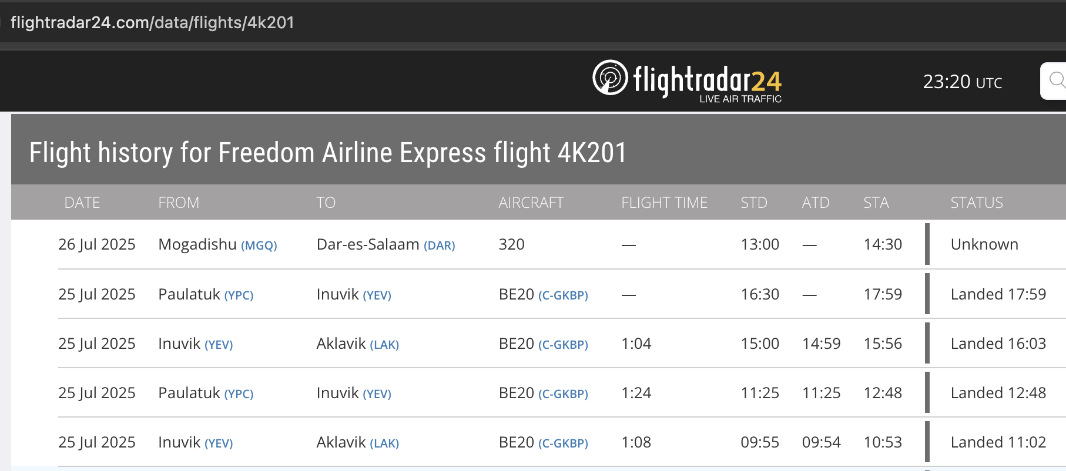Click the AIRCRAFT column header
Viewport: 1066px width, 471px height.
[531, 203]
